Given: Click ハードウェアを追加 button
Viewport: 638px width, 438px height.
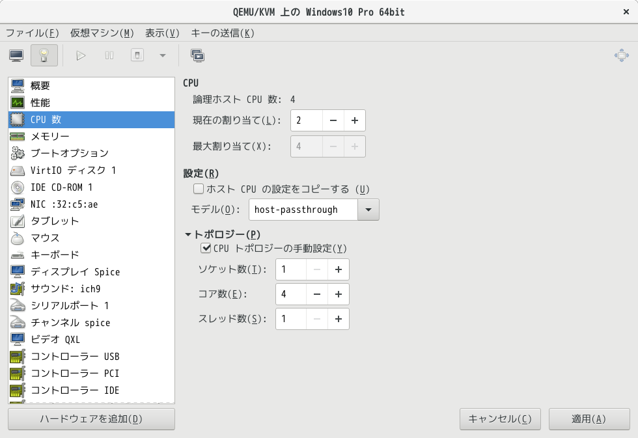Looking at the screenshot, I should click(x=92, y=419).
